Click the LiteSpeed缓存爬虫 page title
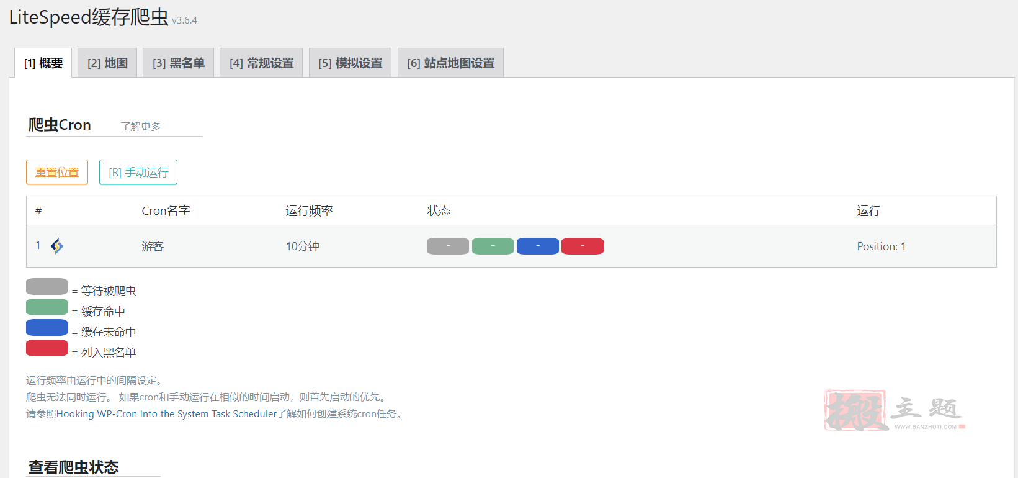 coord(89,17)
